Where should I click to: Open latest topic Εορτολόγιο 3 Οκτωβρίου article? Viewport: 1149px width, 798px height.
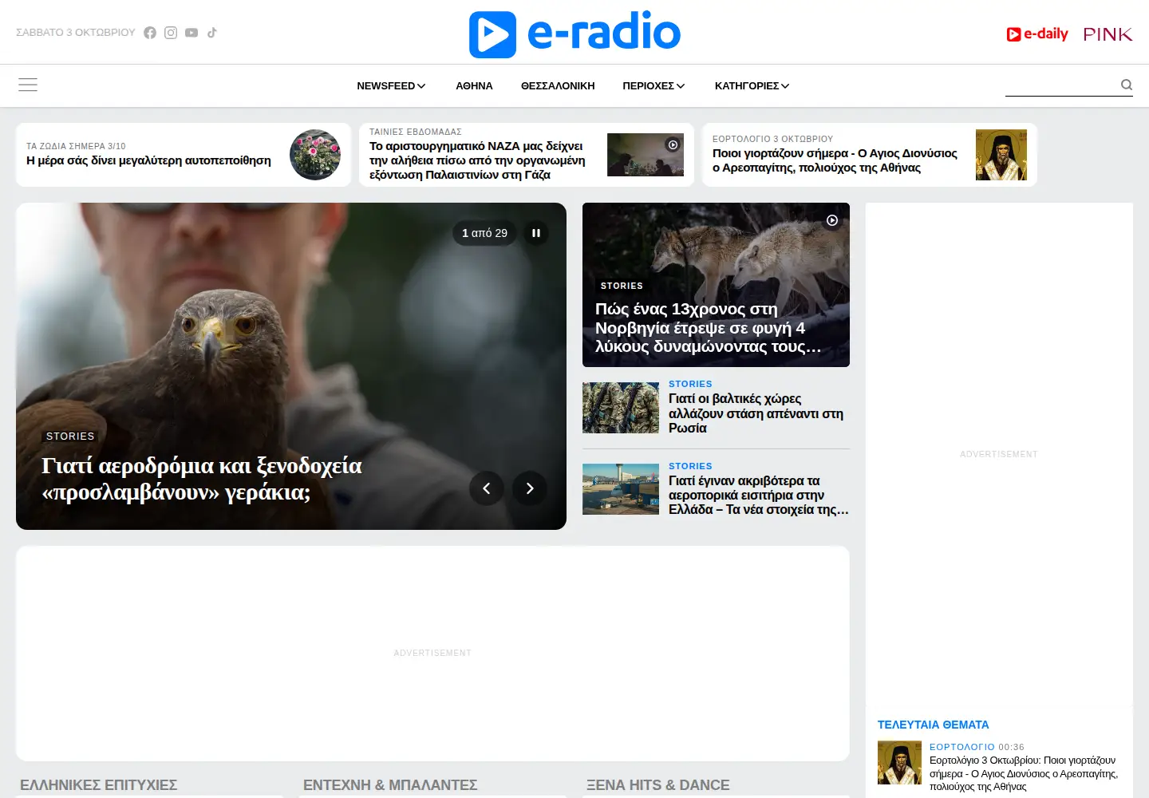[x=1024, y=773]
